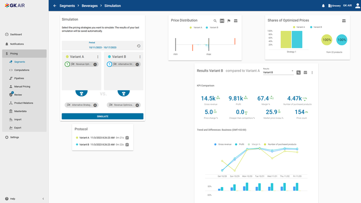Viewport: 361px width, 203px height.
Task: Open Dashboard in sidebar
Action: point(25,35)
